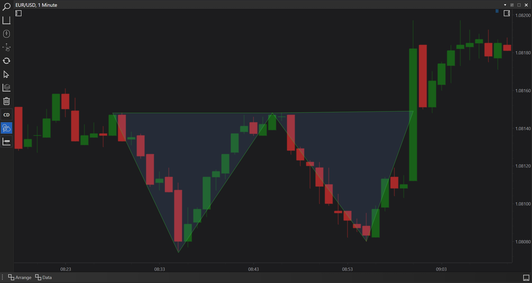Image resolution: width=532 pixels, height=283 pixels.
Task: Expand the right side panel toggle
Action: [507, 13]
